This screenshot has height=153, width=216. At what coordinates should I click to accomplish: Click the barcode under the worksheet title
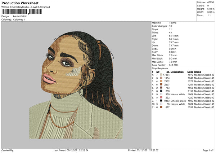coord(22,12)
